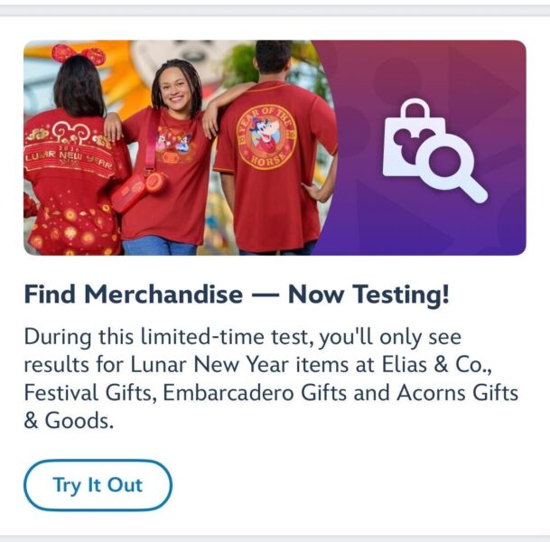
Task: Click the "Now Testing!" heading text
Action: click(x=368, y=294)
